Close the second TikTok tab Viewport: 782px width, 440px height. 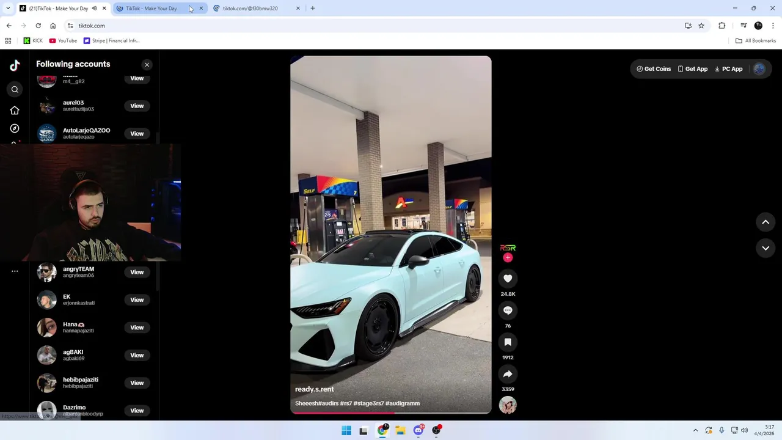201,9
